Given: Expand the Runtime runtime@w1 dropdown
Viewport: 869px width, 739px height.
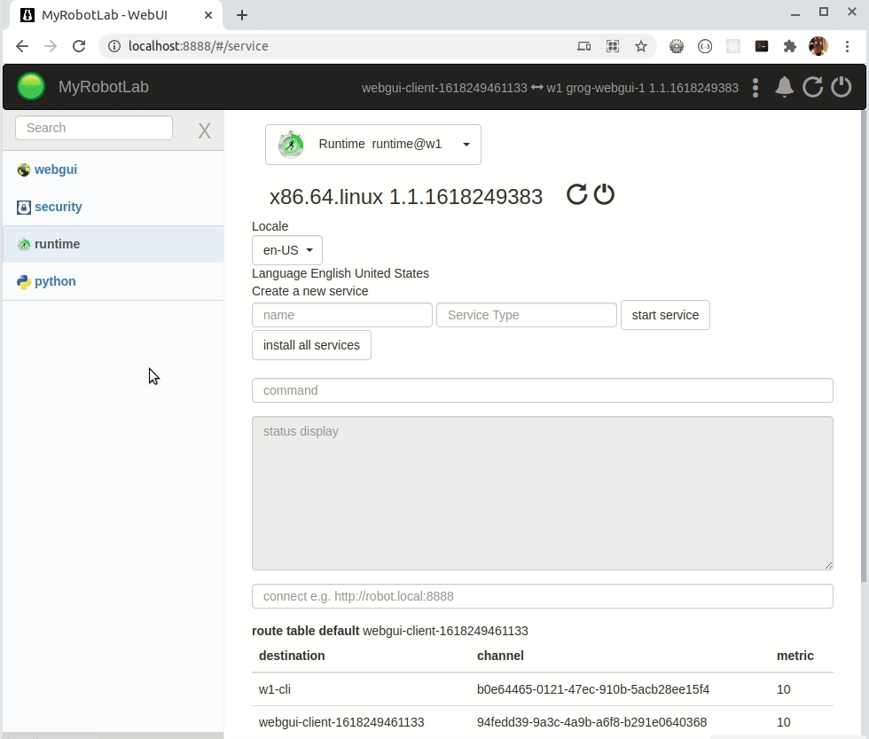Looking at the screenshot, I should [373, 145].
